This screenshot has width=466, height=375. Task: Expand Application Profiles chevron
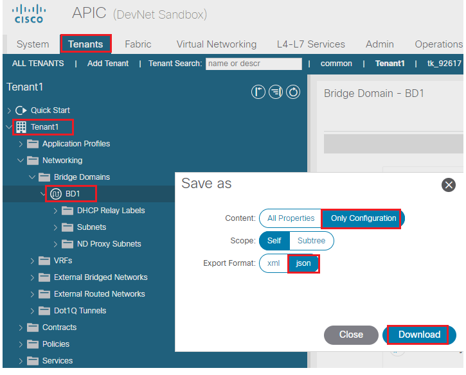[x=21, y=144]
